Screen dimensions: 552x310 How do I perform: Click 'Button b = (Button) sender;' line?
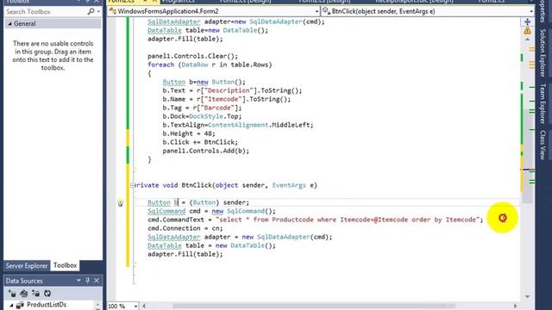pos(198,202)
